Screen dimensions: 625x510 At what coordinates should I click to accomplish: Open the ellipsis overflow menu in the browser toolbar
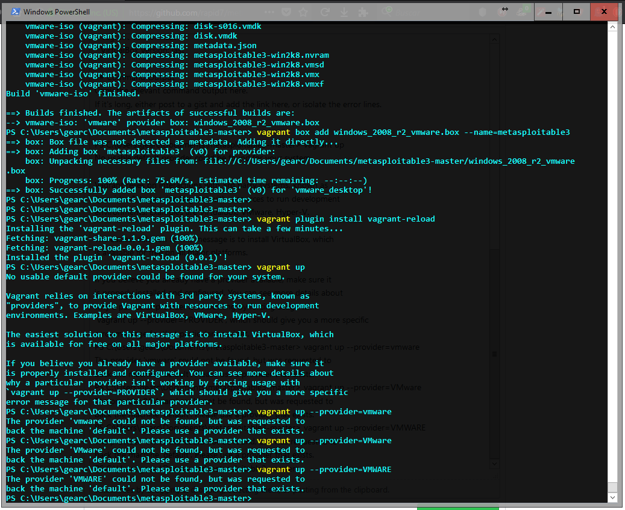click(x=269, y=11)
